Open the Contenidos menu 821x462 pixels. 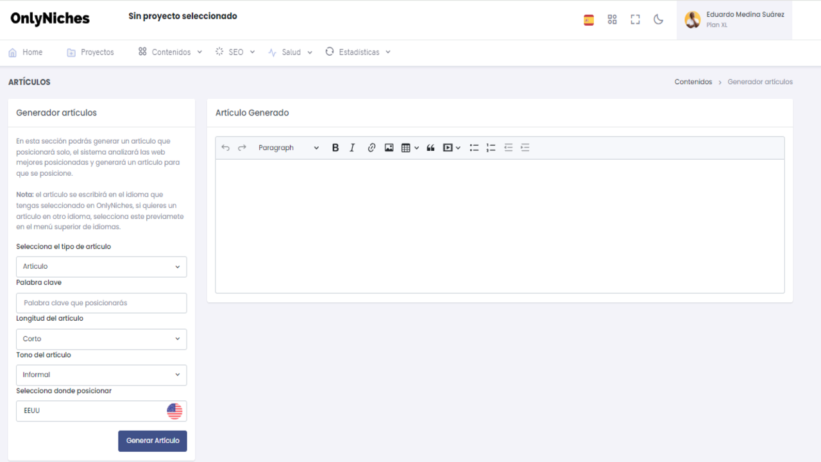coord(171,52)
